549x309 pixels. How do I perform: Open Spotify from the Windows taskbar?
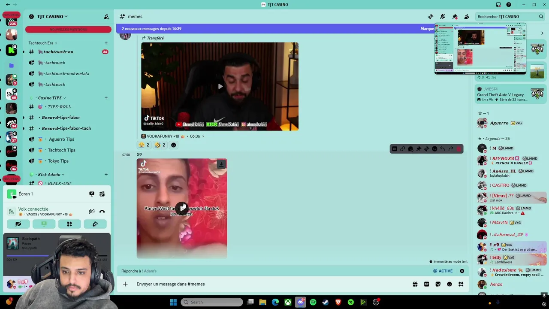[313, 302]
